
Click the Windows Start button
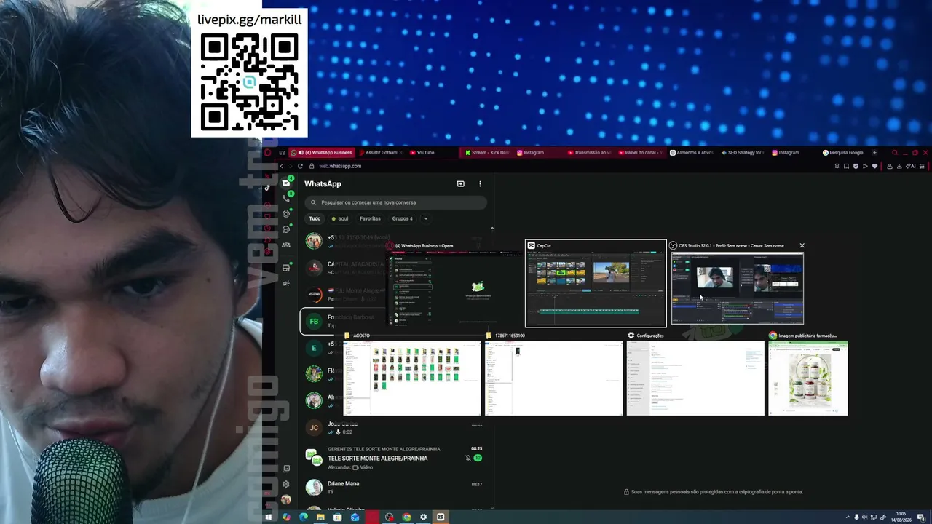[269, 517]
